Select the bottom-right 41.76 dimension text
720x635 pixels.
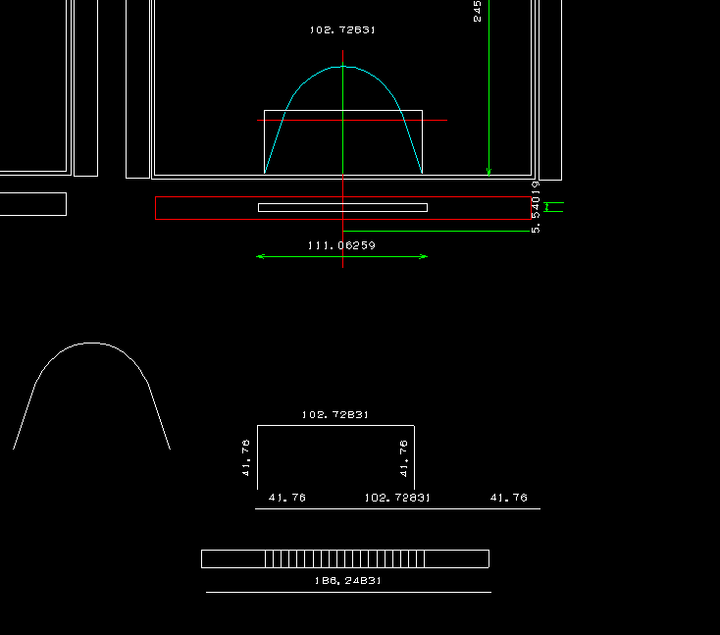point(508,498)
